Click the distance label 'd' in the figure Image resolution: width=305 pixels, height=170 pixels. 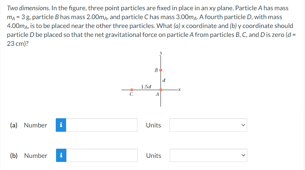pyautogui.click(x=164, y=80)
